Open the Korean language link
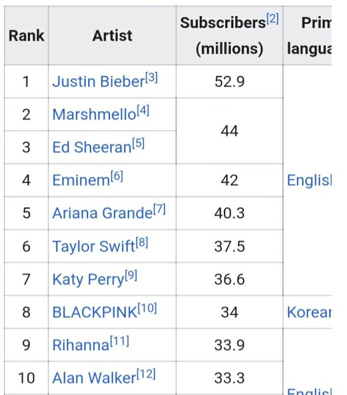 tap(309, 312)
